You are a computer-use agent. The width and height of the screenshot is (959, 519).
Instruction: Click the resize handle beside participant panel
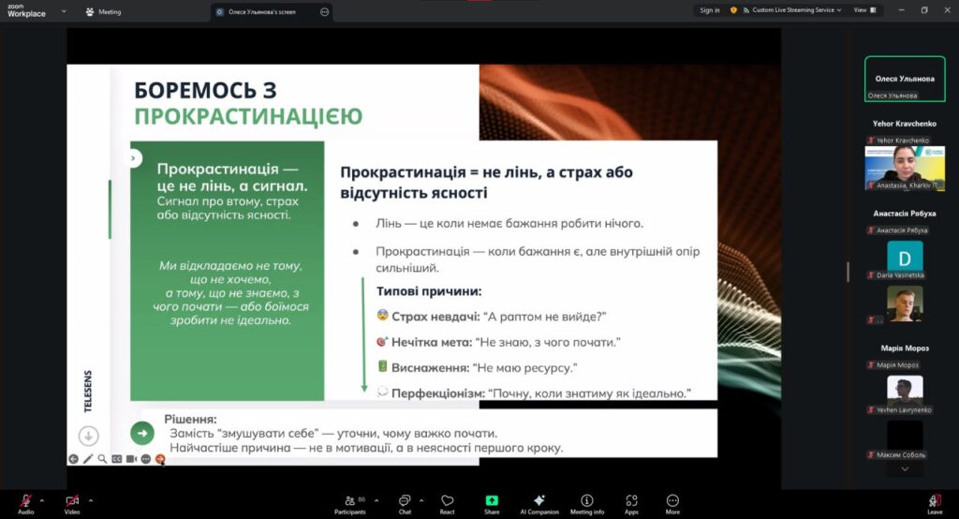pyautogui.click(x=848, y=272)
